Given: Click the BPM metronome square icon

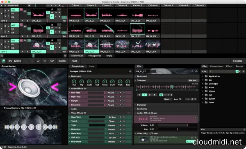Looking at the screenshot, I should click(x=3, y=61).
